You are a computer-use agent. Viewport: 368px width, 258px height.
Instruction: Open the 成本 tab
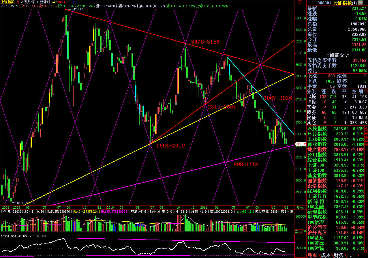tap(326, 255)
